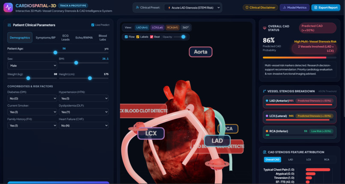The image size is (345, 184).
Task: Click the LAD (Anterior) stenosis card
Action: (x=300, y=102)
